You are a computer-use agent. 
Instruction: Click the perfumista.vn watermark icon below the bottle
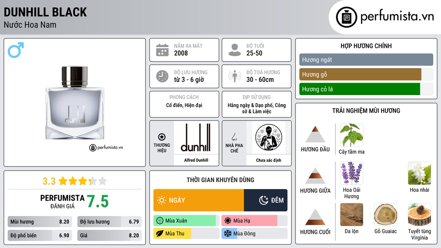point(93,148)
